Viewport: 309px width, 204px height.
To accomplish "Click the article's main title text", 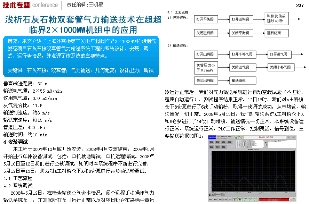I will coord(83,24).
